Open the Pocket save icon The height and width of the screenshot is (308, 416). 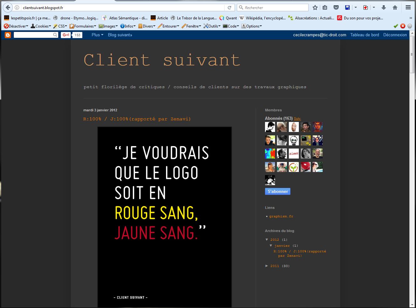336,8
